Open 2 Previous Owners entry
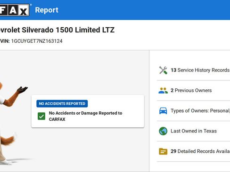 pos(193,90)
